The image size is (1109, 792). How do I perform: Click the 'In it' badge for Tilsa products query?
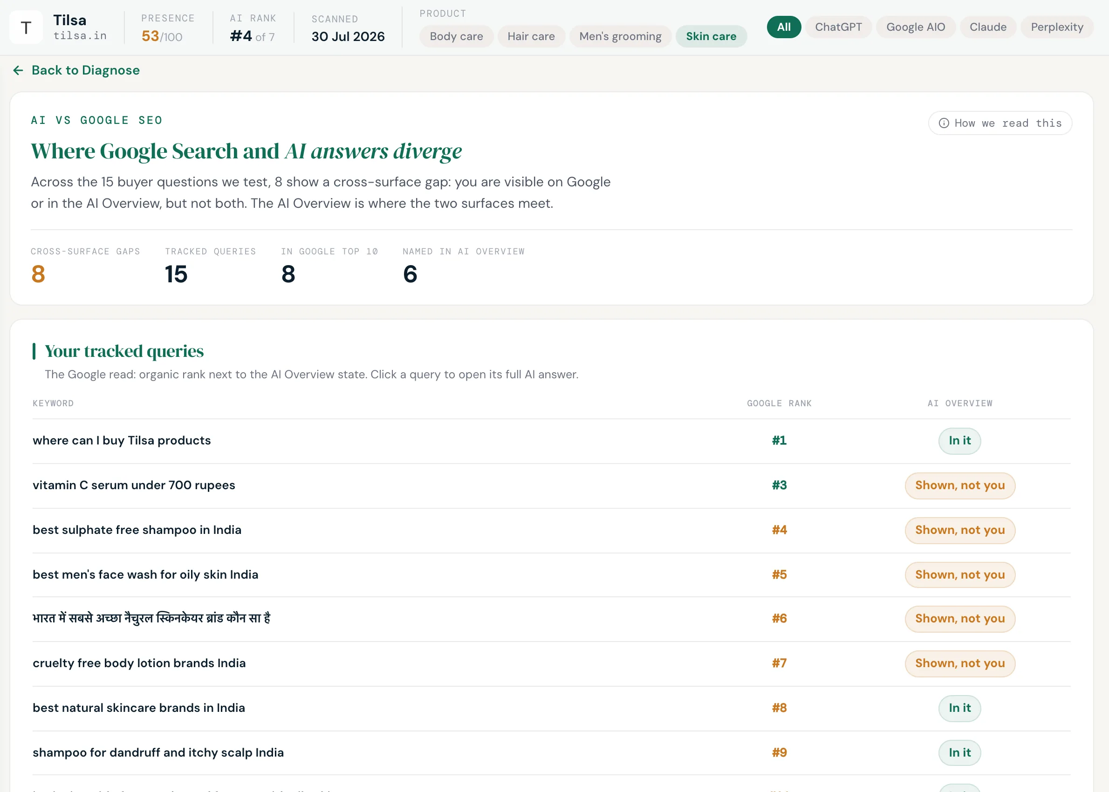pyautogui.click(x=959, y=441)
